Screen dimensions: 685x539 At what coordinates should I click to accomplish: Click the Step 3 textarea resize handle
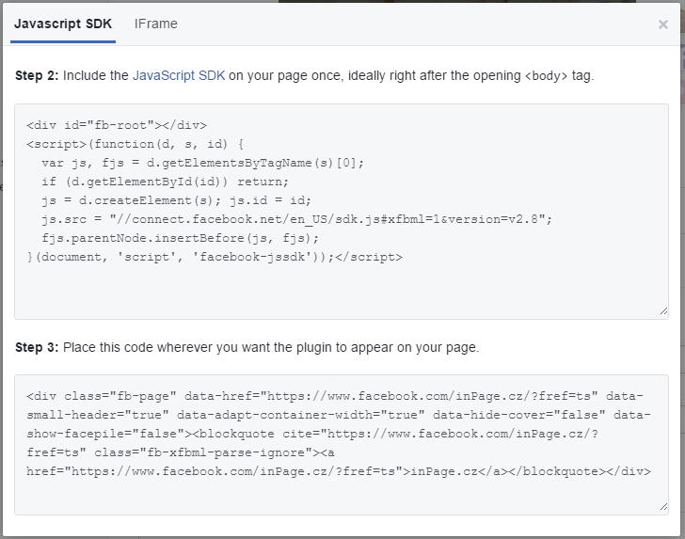pyautogui.click(x=663, y=507)
